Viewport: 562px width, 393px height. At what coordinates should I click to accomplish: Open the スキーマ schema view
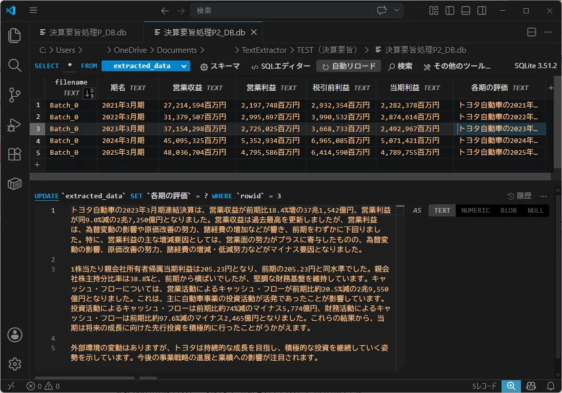tap(220, 66)
